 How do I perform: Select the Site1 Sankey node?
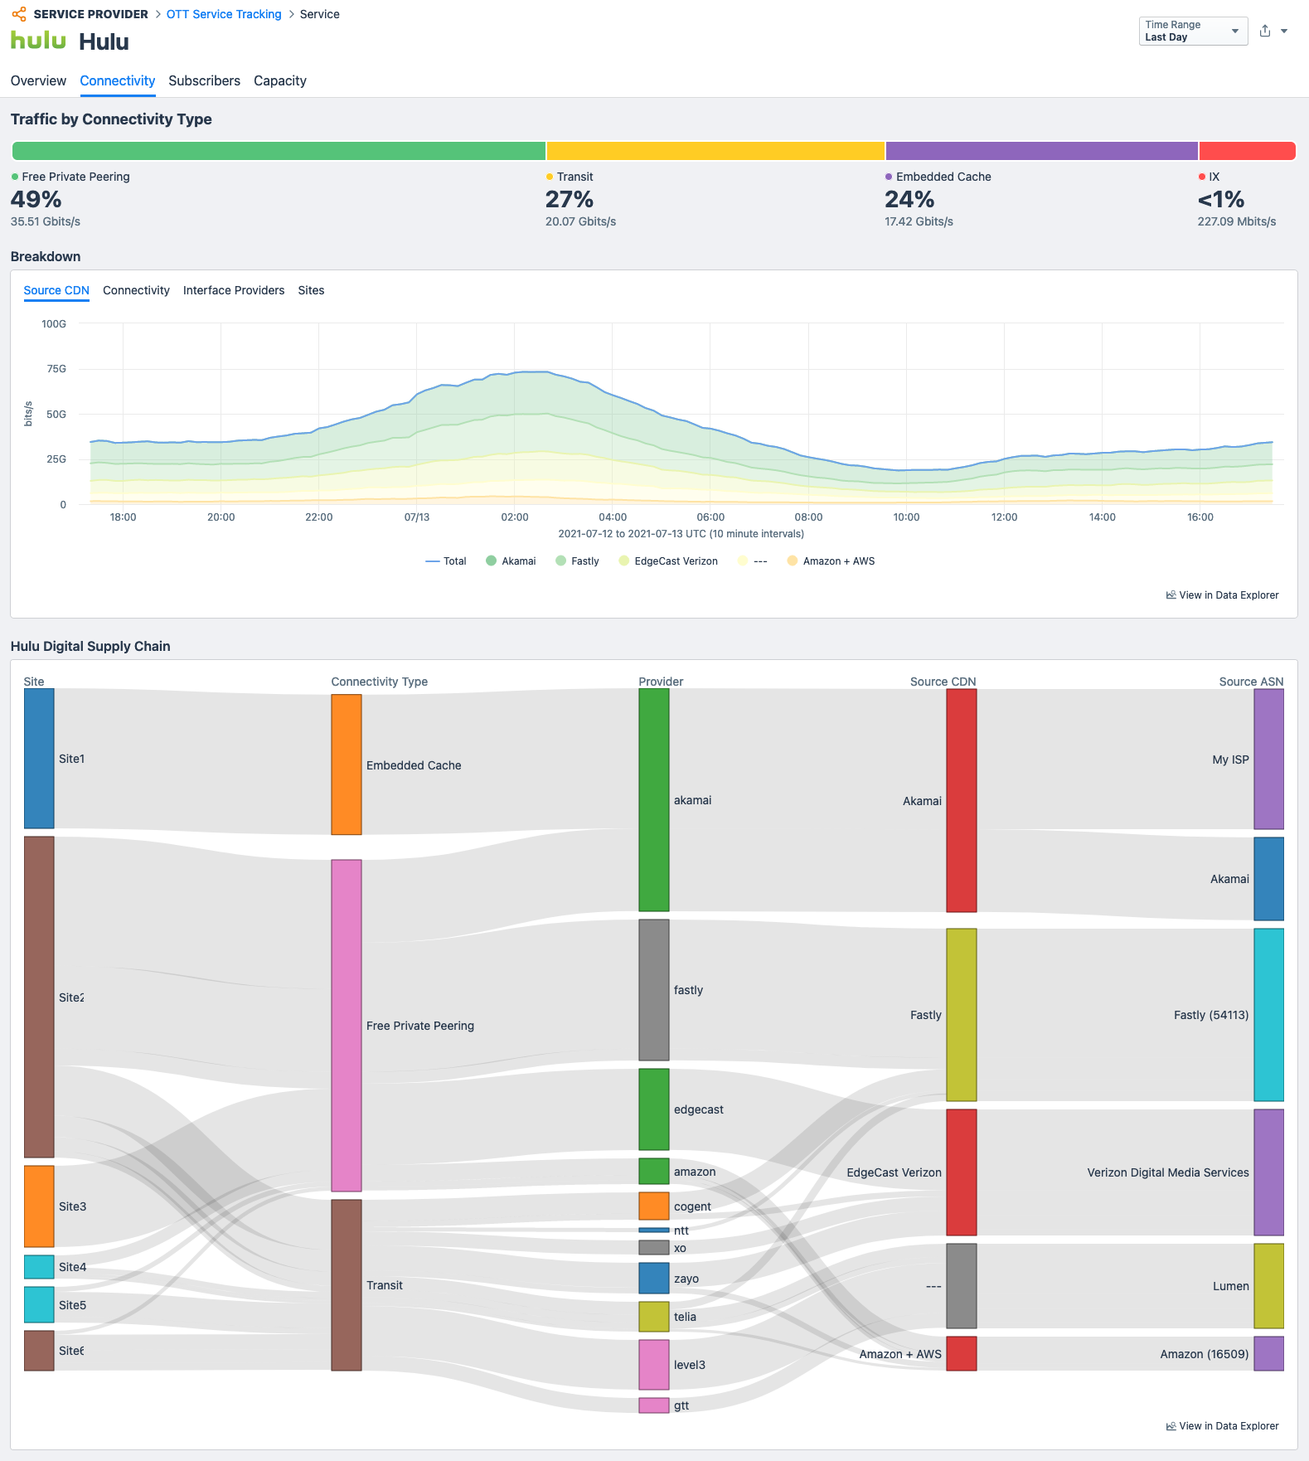[39, 759]
